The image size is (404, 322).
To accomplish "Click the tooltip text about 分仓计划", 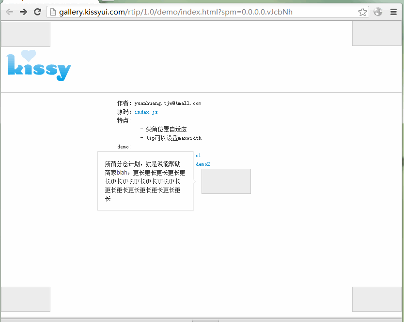I will point(145,181).
